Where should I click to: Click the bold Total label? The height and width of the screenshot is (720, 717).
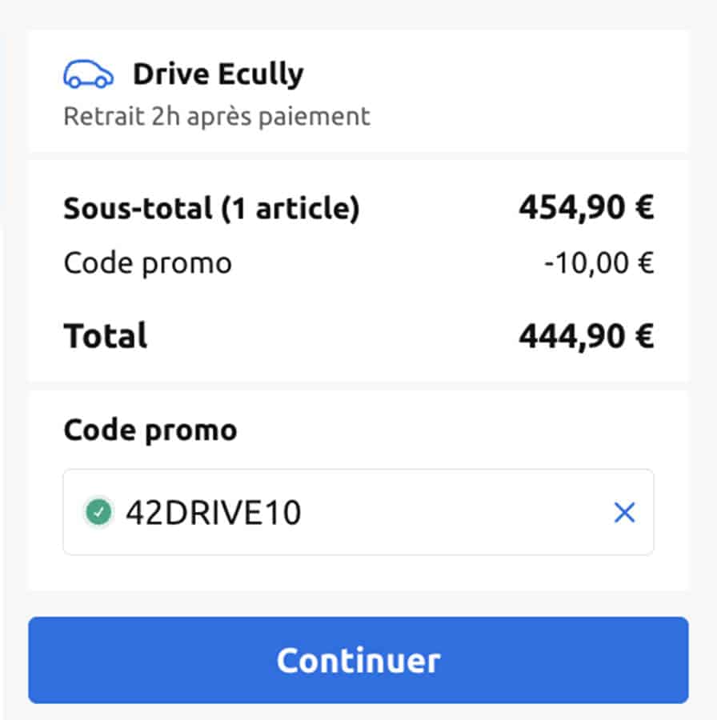click(x=106, y=336)
